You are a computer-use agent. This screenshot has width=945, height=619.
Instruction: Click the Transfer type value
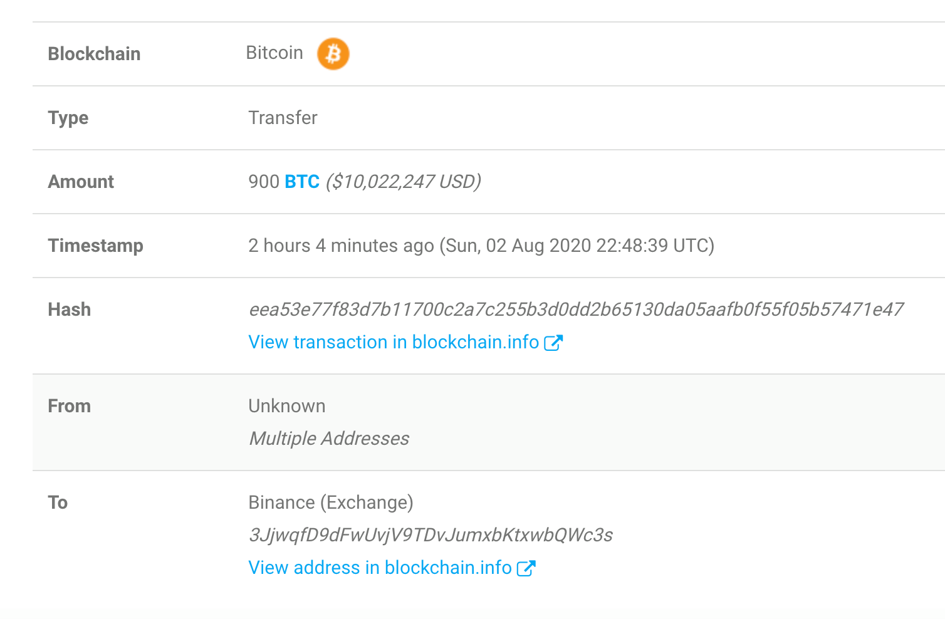pyautogui.click(x=283, y=118)
